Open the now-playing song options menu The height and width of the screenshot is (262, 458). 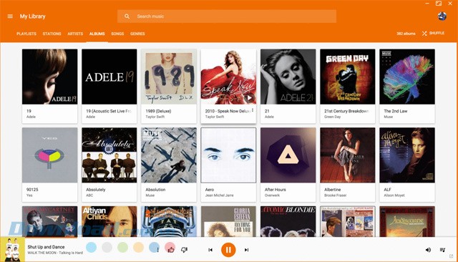click(x=157, y=250)
